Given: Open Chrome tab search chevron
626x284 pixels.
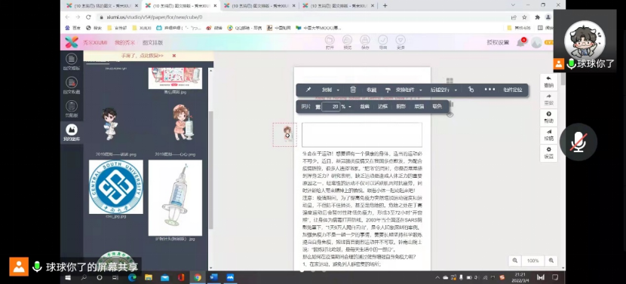Looking at the screenshot, I should coord(513,5).
